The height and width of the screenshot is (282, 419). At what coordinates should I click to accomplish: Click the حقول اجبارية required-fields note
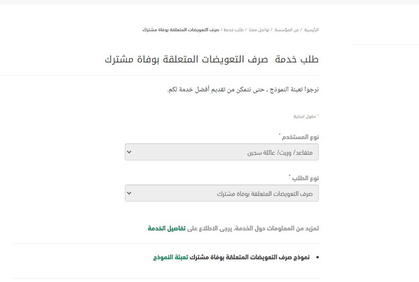[x=305, y=116]
